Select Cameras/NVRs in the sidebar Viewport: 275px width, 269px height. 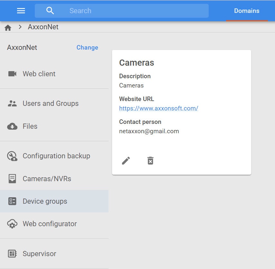pos(47,179)
